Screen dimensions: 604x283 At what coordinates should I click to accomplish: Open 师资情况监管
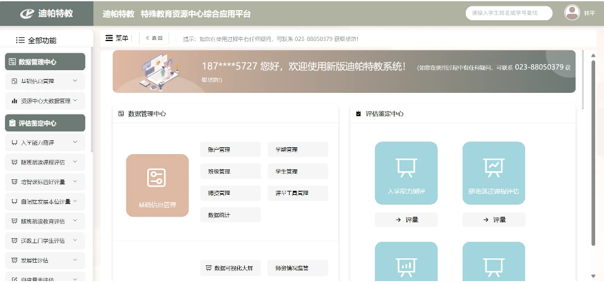point(298,268)
